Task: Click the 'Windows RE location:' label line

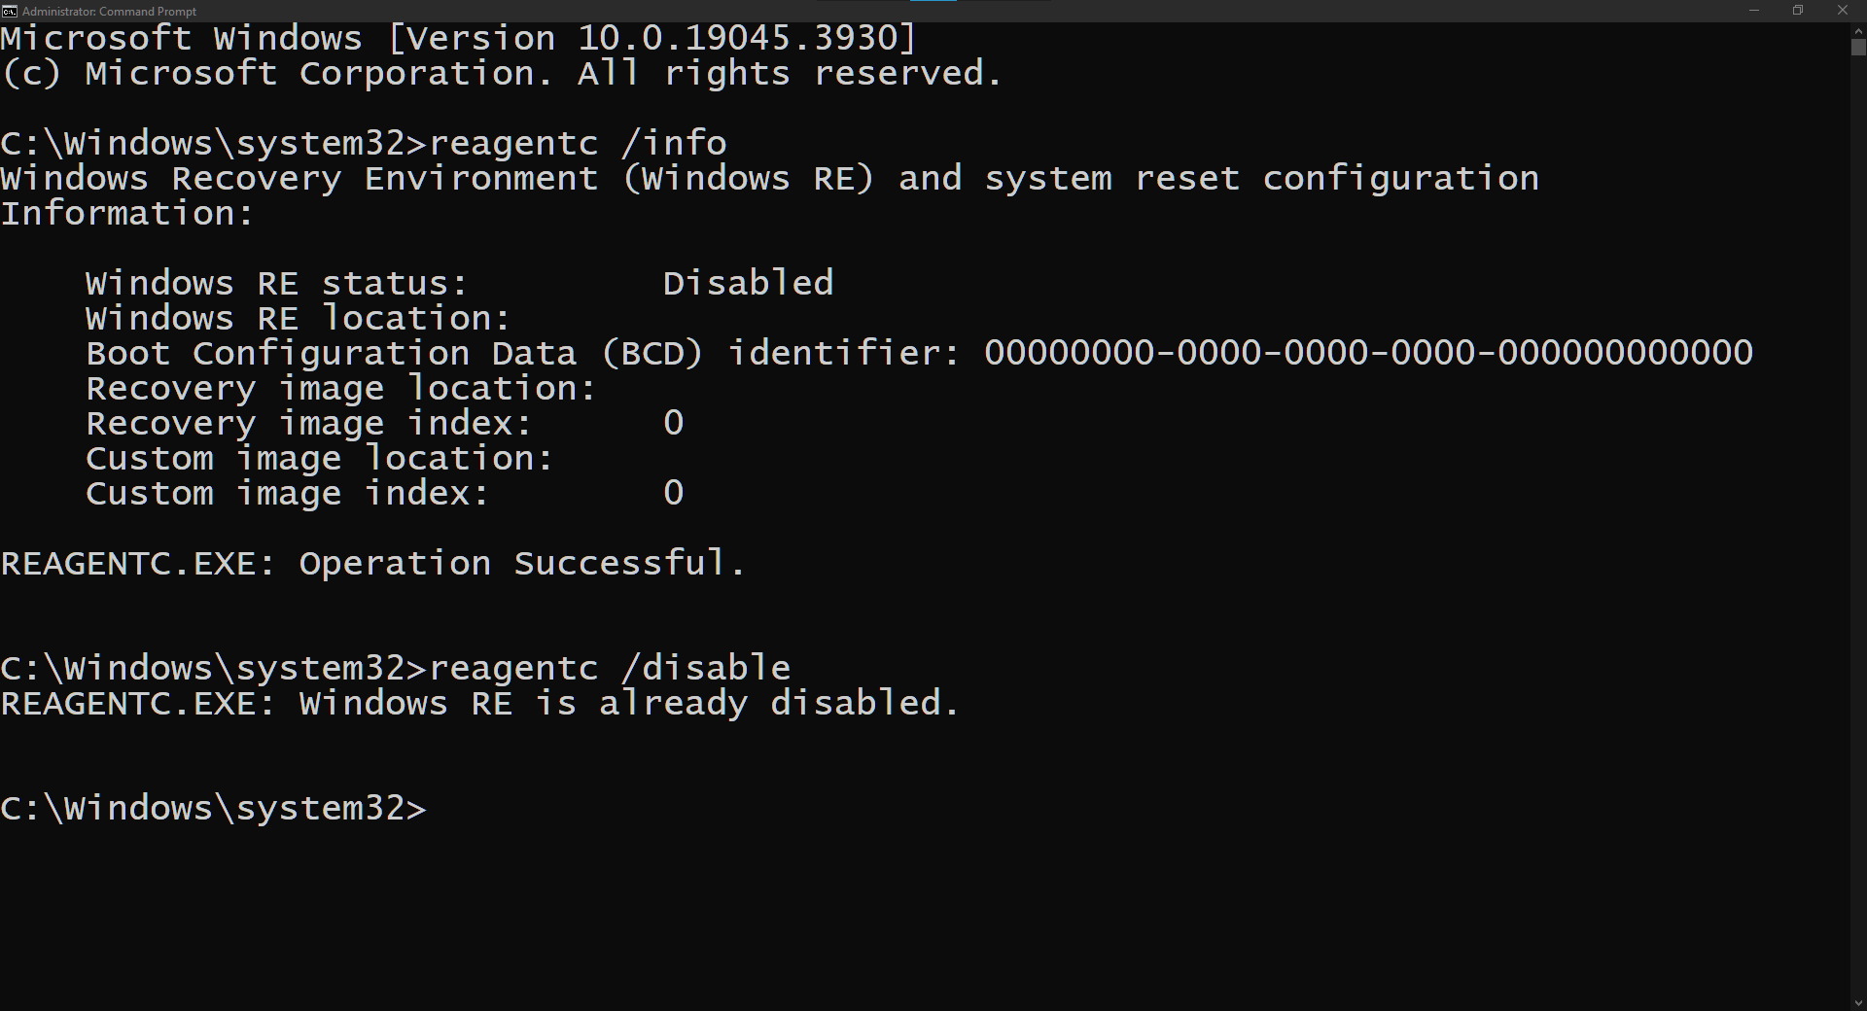Action: pos(298,318)
